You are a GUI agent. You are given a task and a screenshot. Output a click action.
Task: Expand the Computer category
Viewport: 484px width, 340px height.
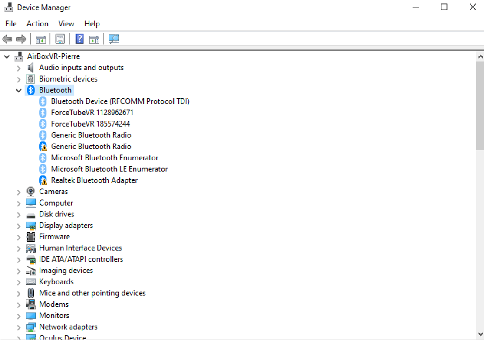19,203
